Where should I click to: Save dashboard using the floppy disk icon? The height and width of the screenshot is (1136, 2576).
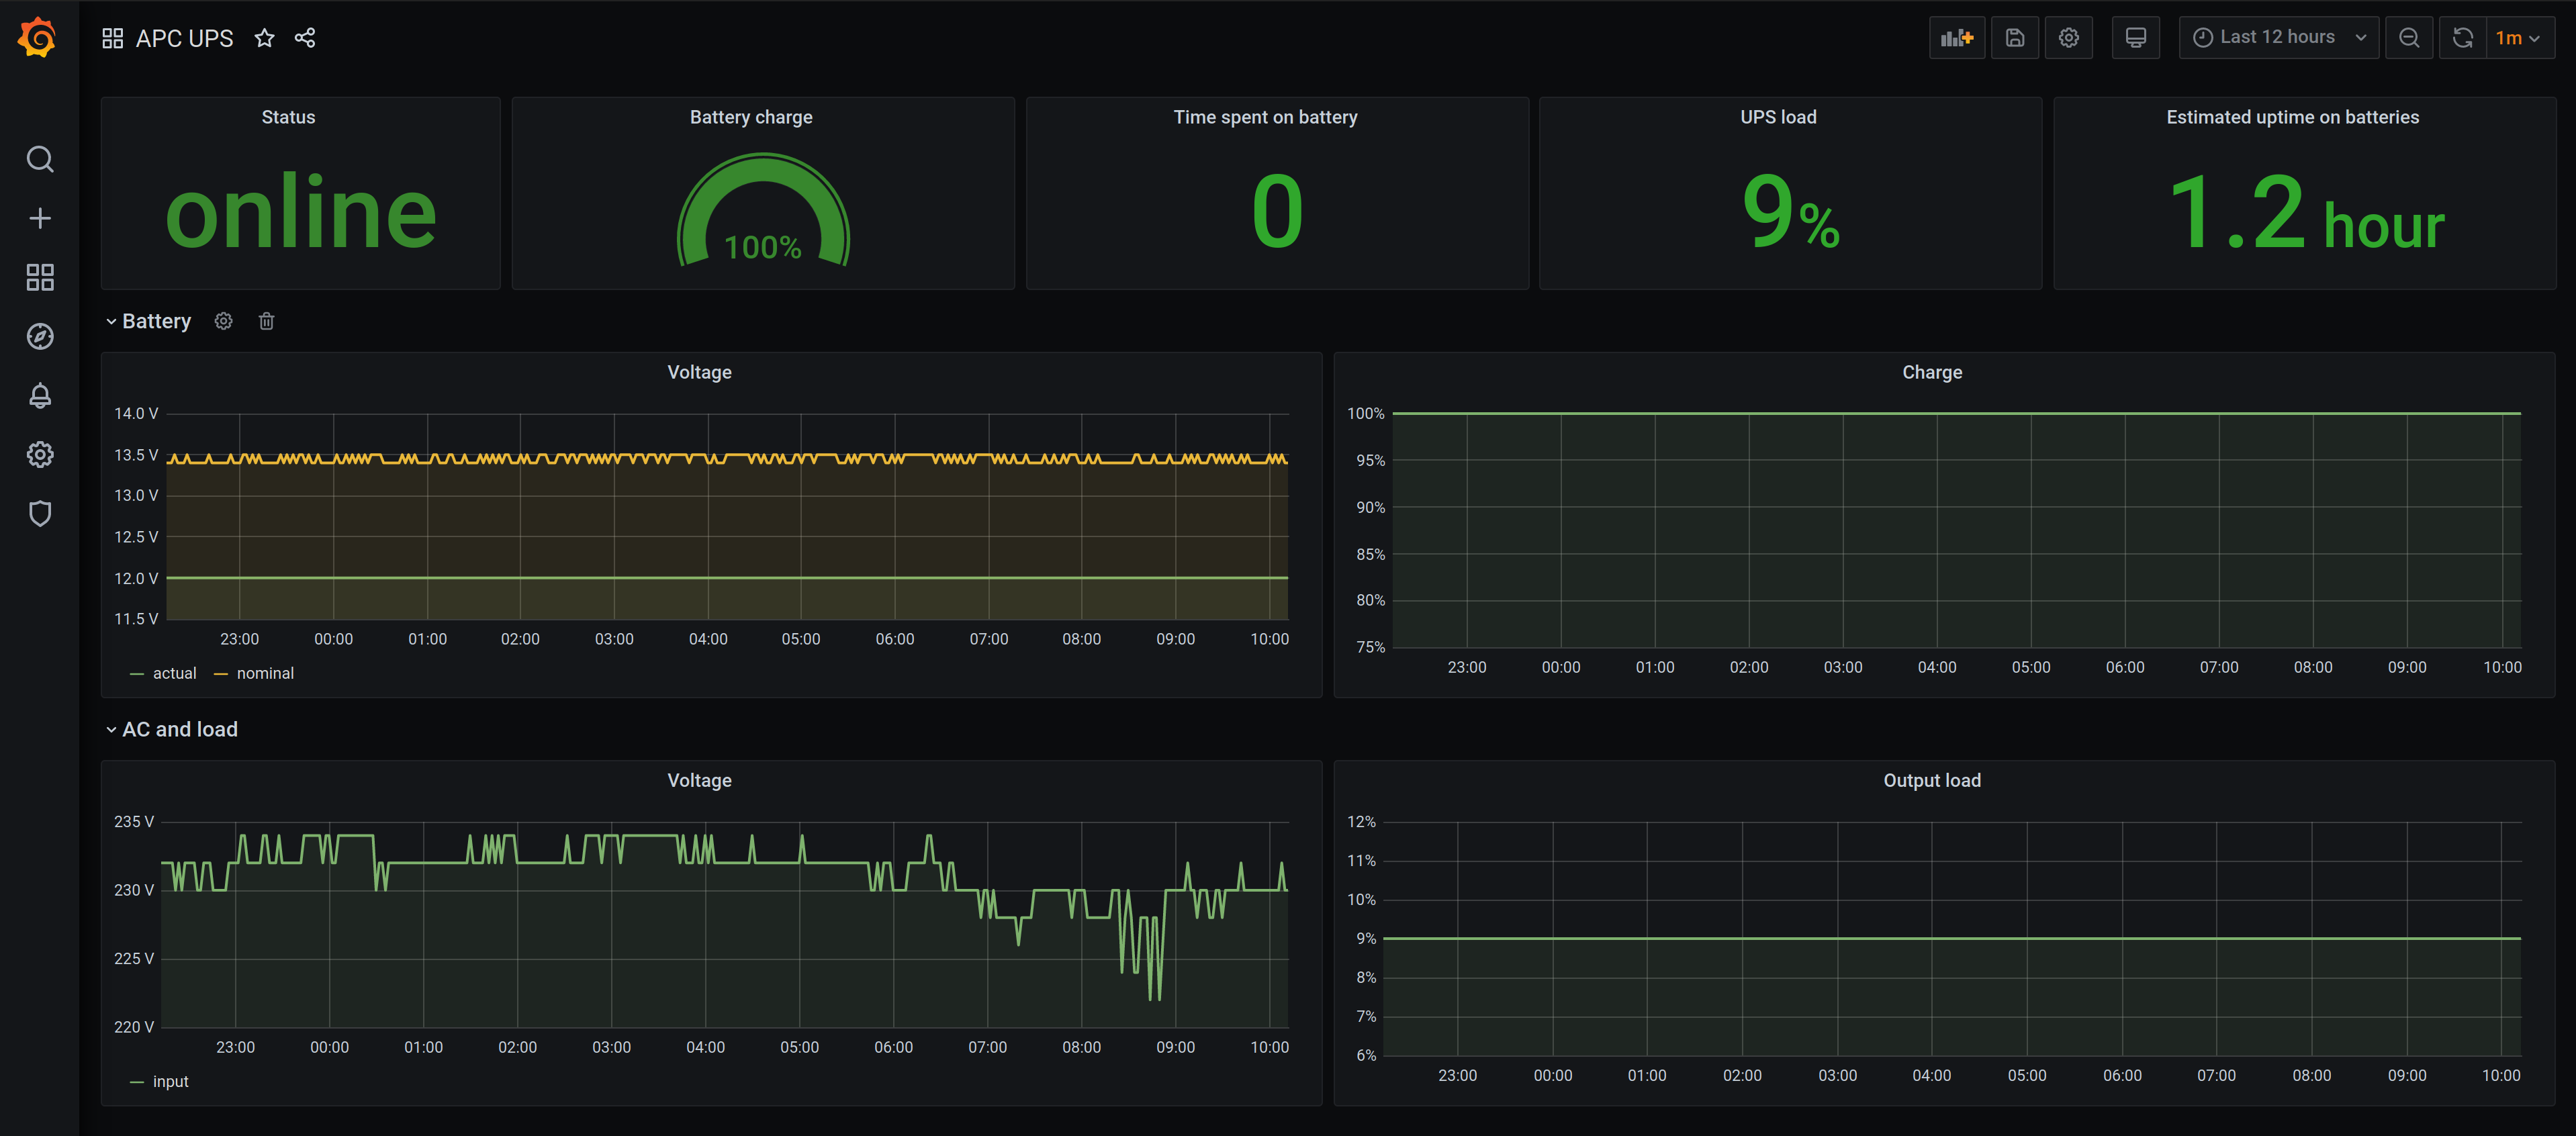click(2014, 38)
